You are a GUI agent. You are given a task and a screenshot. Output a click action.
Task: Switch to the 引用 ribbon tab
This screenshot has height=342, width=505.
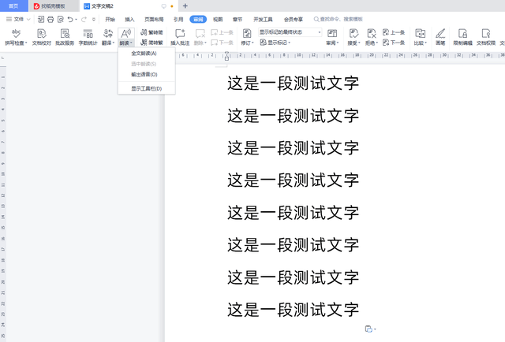178,19
